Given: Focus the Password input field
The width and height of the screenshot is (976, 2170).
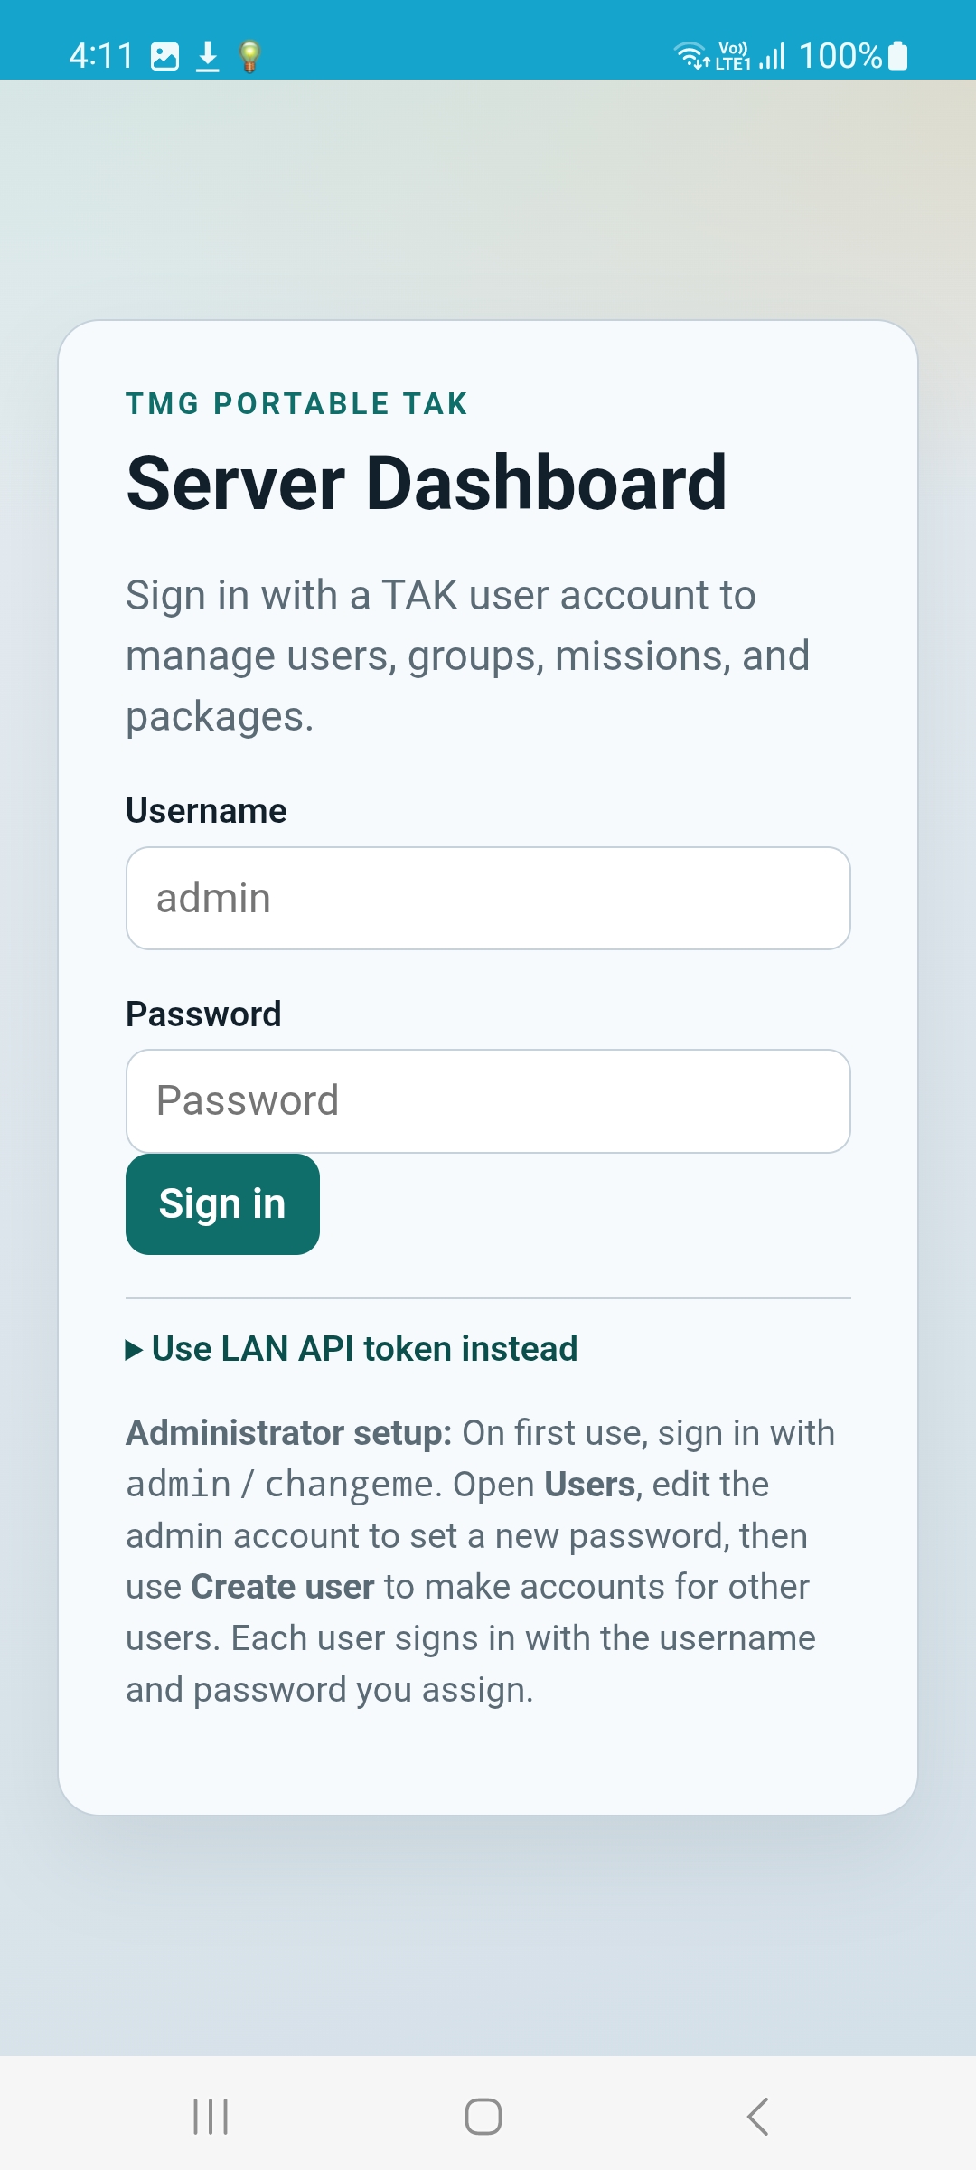Looking at the screenshot, I should [488, 1100].
